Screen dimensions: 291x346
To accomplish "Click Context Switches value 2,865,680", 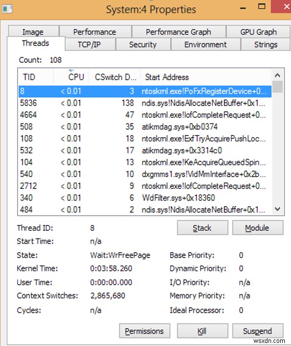I will click(x=108, y=295).
